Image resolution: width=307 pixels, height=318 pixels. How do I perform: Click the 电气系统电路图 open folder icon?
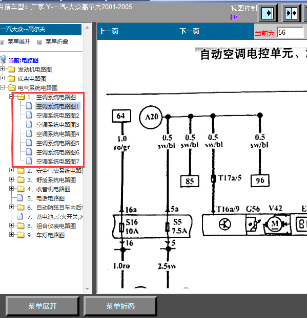[12, 87]
